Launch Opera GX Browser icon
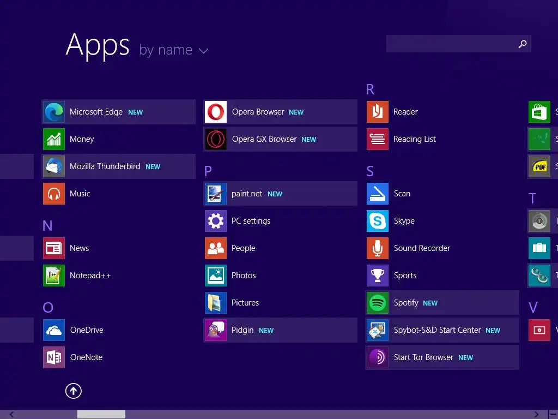 tap(216, 139)
